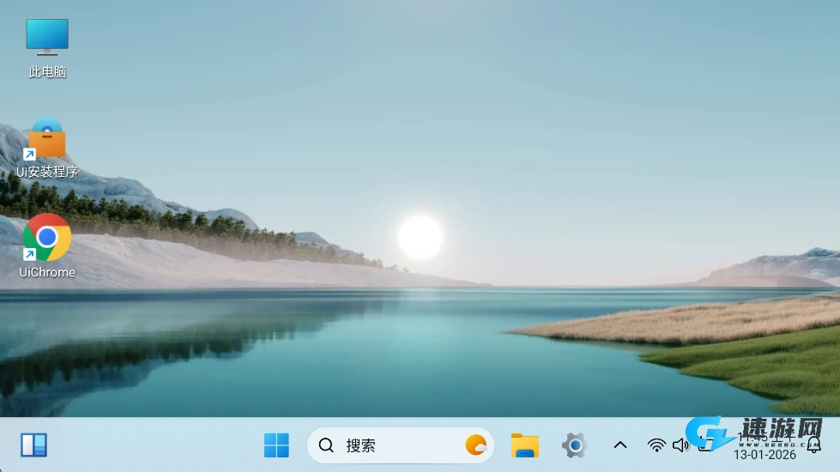Image resolution: width=840 pixels, height=472 pixels.
Task: Open the 此电脑 desktop icon
Action: point(47,48)
